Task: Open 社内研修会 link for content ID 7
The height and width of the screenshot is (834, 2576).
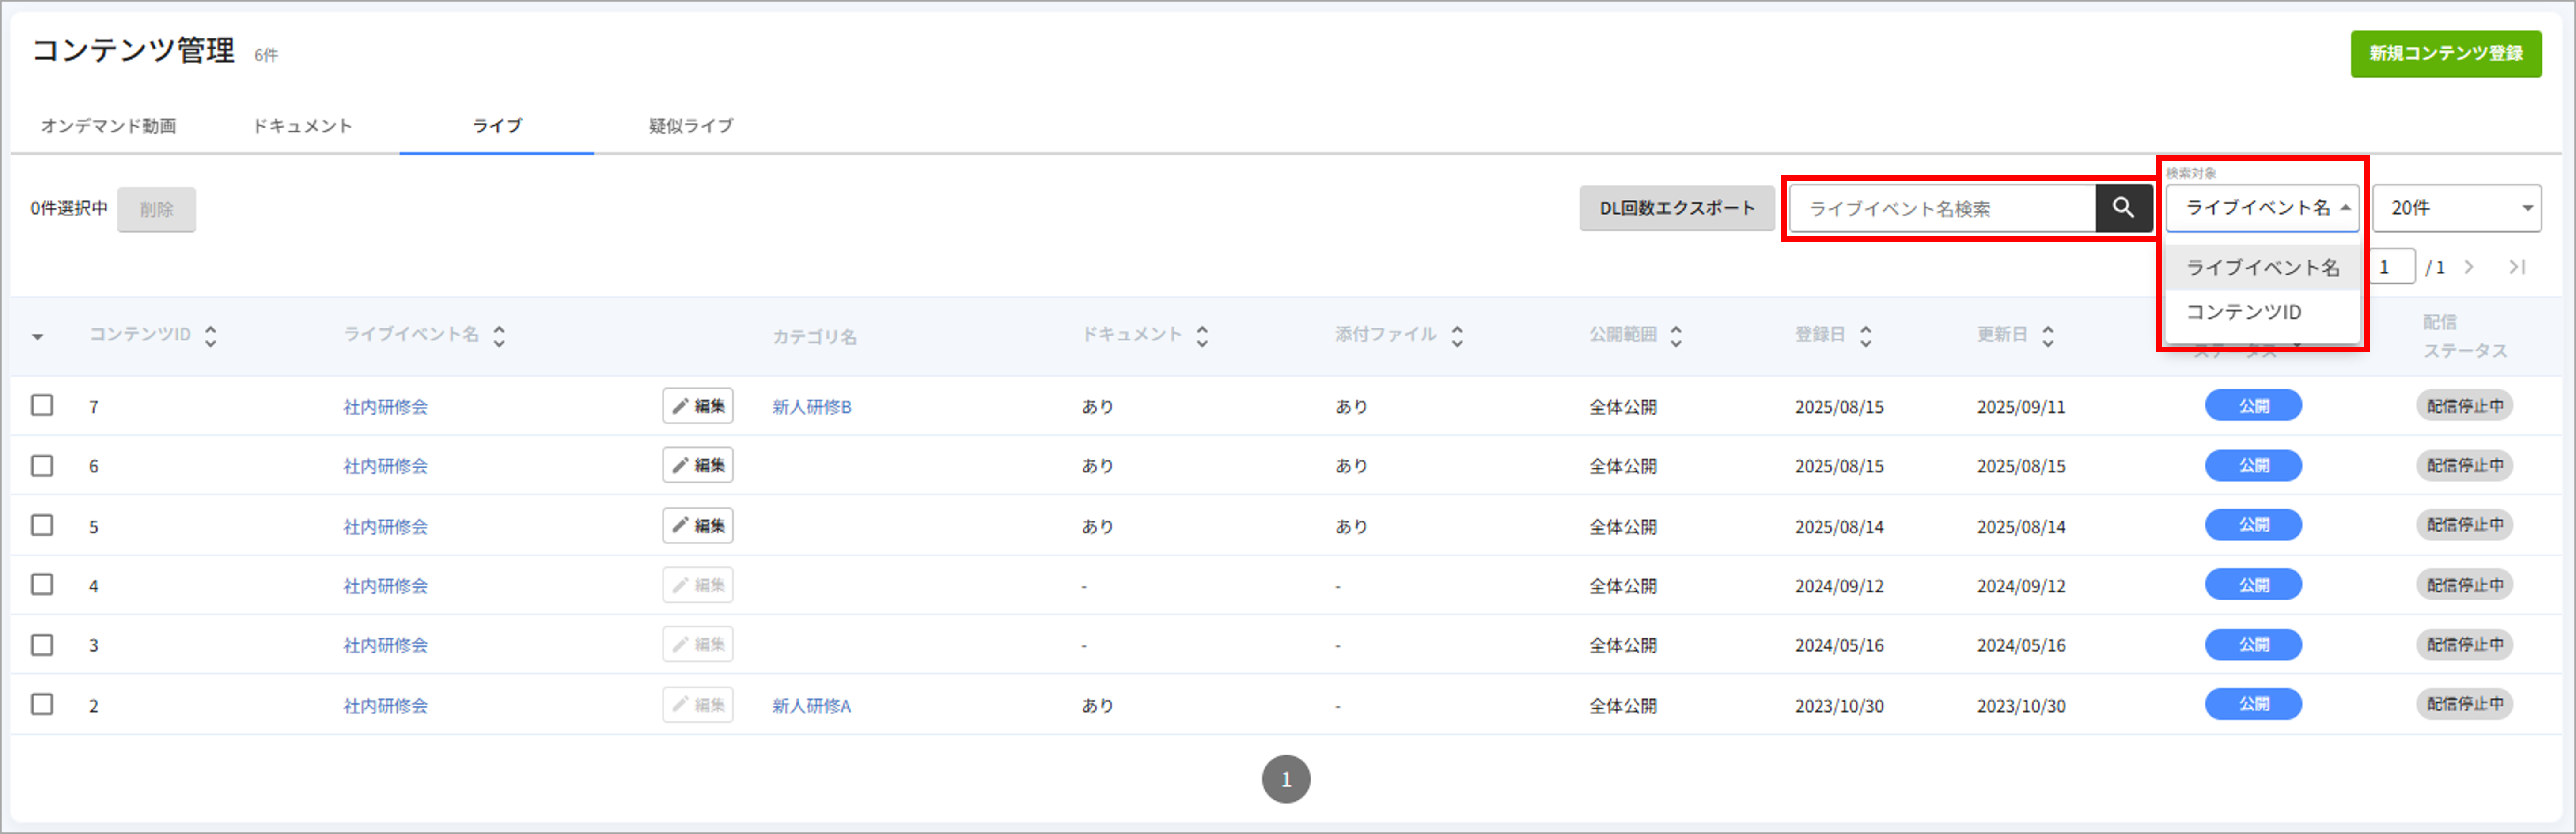Action: click(386, 407)
